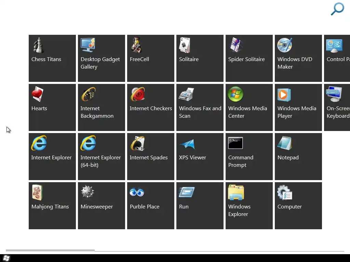Open the XPS Viewer tile
350x262 pixels.
200,157
